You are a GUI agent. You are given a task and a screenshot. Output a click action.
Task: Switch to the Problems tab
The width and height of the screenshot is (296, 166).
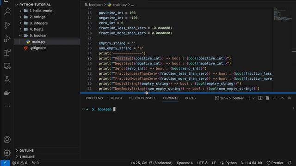[94, 98]
